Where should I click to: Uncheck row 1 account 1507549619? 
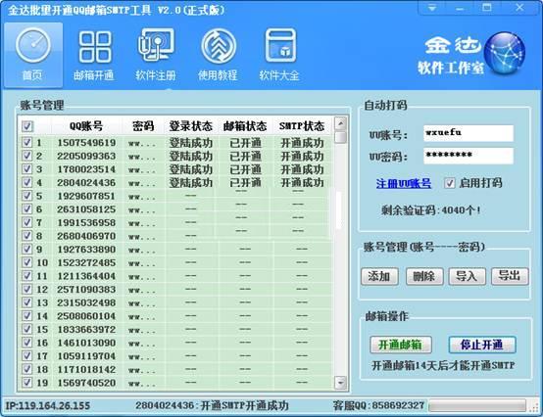[27, 142]
